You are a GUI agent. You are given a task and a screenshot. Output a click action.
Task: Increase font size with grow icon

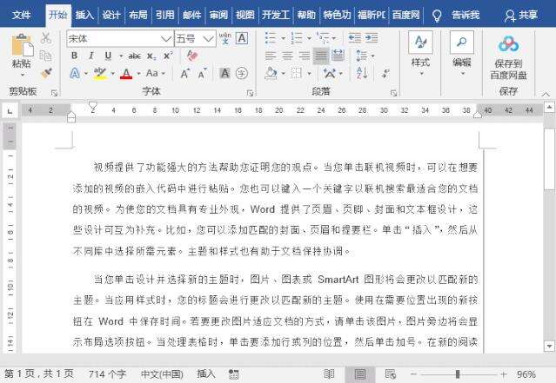coord(185,74)
